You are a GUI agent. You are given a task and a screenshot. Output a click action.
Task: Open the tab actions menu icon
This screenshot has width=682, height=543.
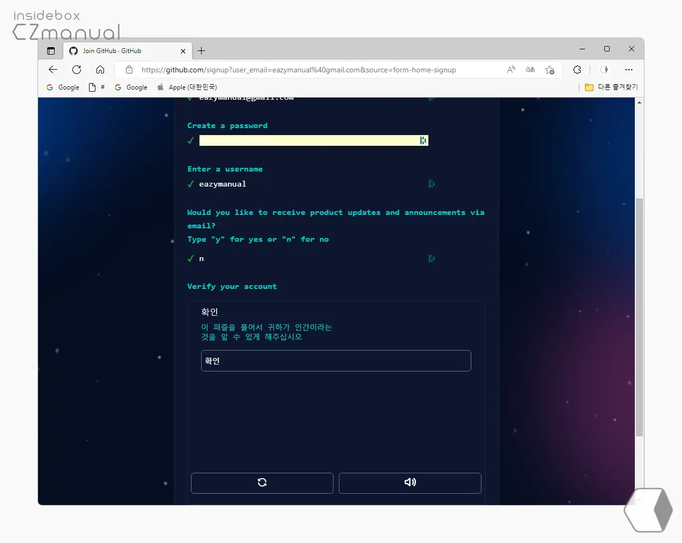click(51, 51)
